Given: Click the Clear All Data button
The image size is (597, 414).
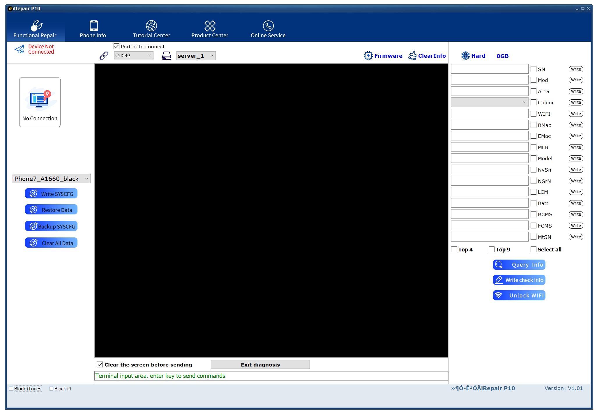Looking at the screenshot, I should coord(51,243).
